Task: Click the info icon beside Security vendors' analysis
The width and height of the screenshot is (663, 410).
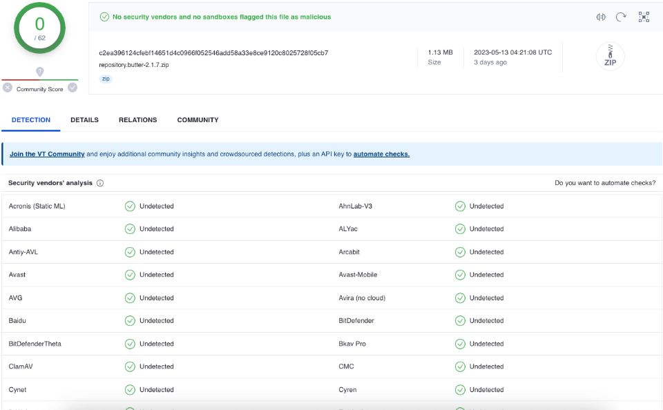Action: pyautogui.click(x=100, y=183)
